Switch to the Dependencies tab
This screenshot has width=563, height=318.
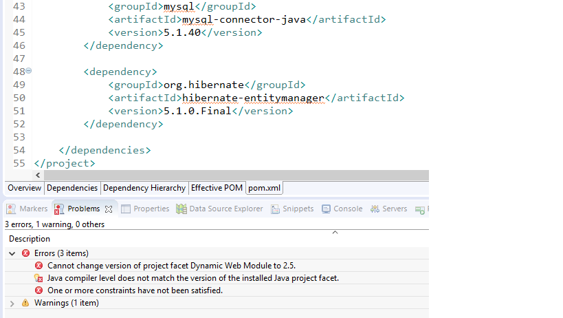72,188
